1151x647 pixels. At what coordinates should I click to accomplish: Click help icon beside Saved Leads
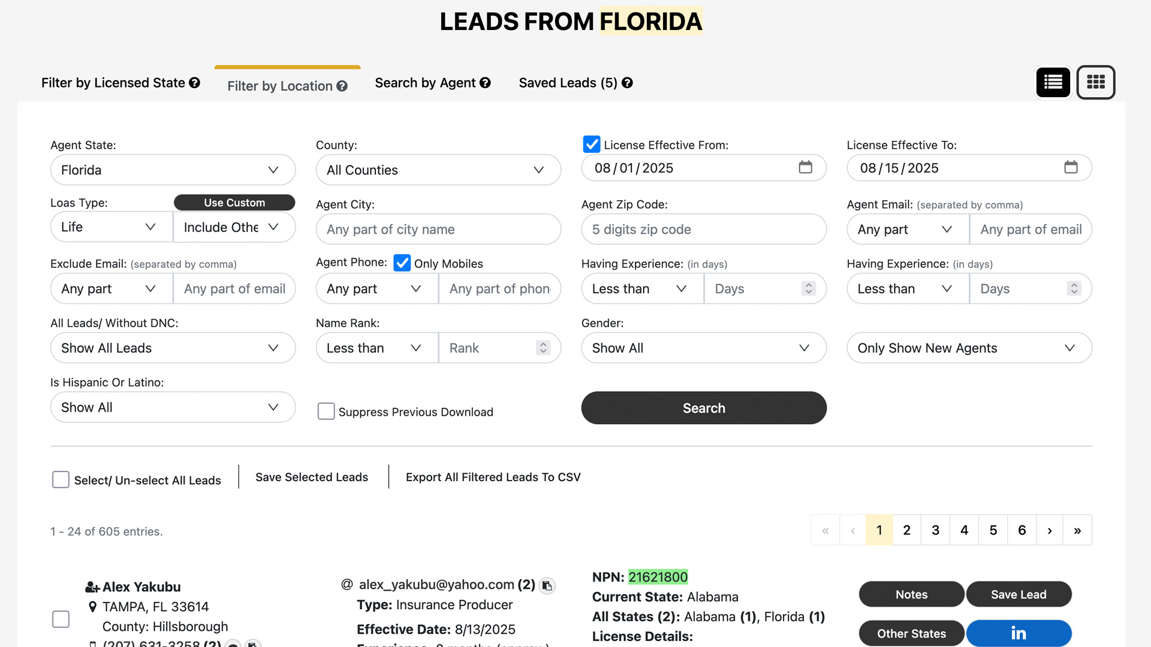click(627, 83)
